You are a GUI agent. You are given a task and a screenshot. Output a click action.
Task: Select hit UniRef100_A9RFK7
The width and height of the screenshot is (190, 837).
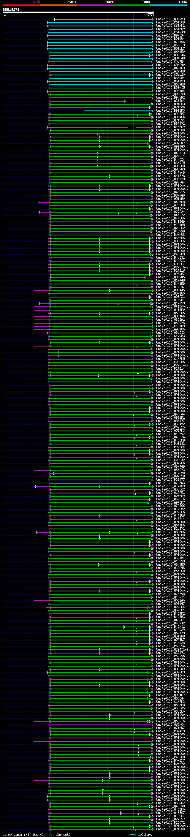170,143
